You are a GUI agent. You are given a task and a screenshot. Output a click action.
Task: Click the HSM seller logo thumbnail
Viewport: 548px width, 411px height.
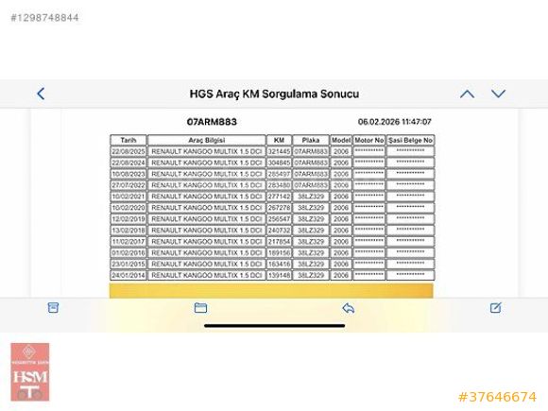(x=30, y=372)
